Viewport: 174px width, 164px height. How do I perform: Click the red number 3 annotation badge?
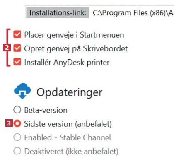[x=9, y=123]
